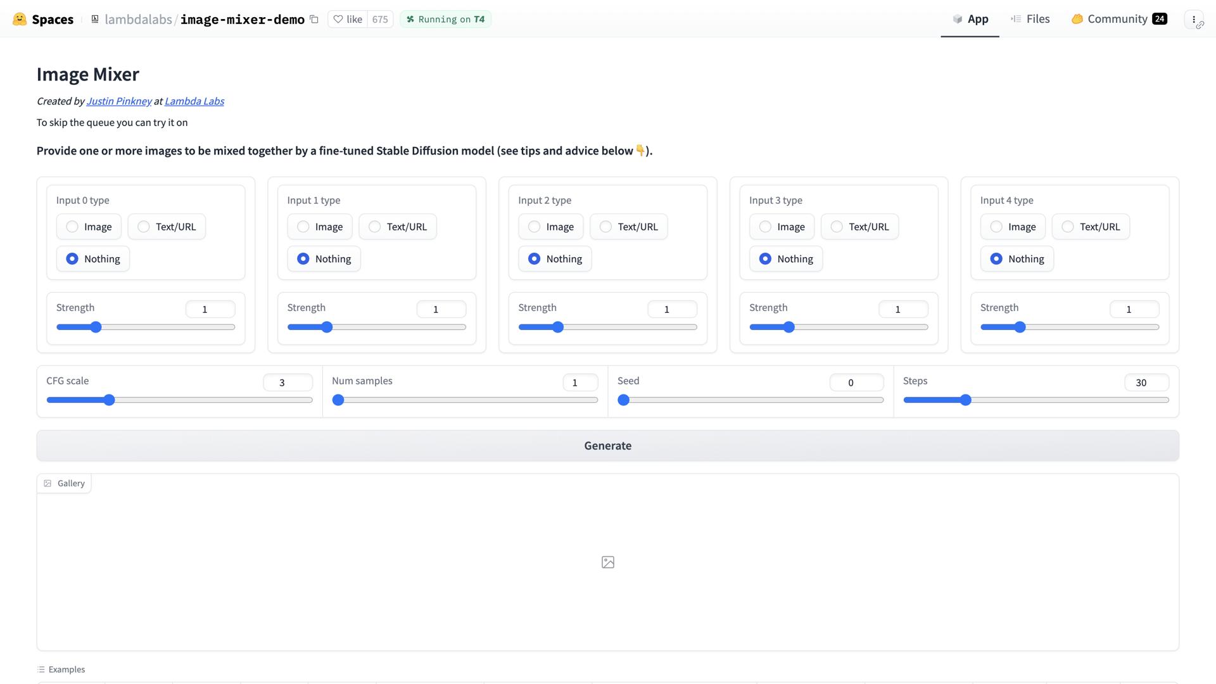Image resolution: width=1216 pixels, height=684 pixels.
Task: Switch to the Files tab
Action: [1030, 19]
